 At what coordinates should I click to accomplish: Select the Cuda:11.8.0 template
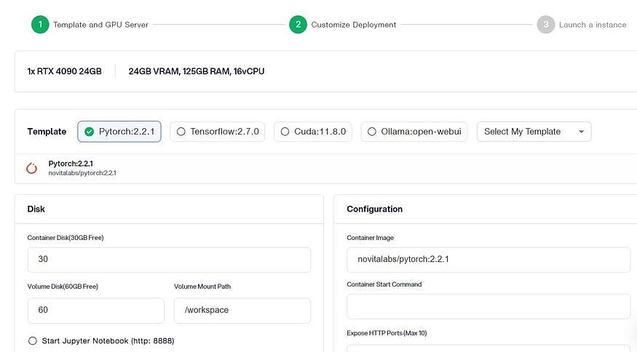tap(313, 132)
